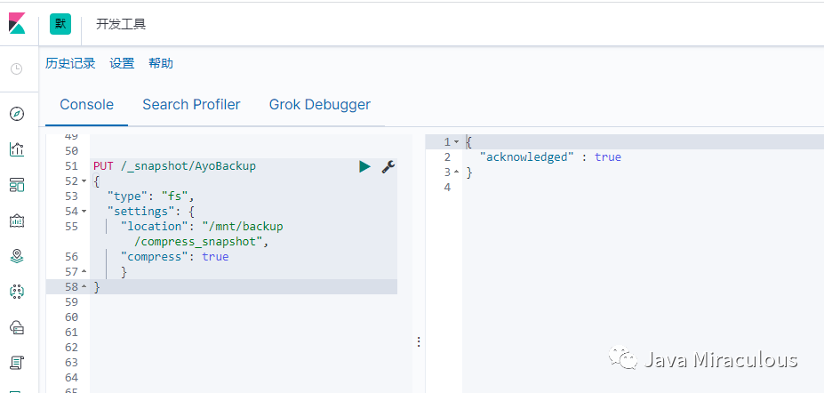Open the space selector avatar
Viewport: 824px width, 393px height.
60,24
